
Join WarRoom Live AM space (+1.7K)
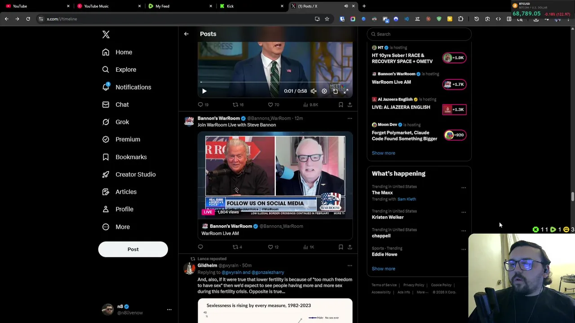tap(454, 84)
